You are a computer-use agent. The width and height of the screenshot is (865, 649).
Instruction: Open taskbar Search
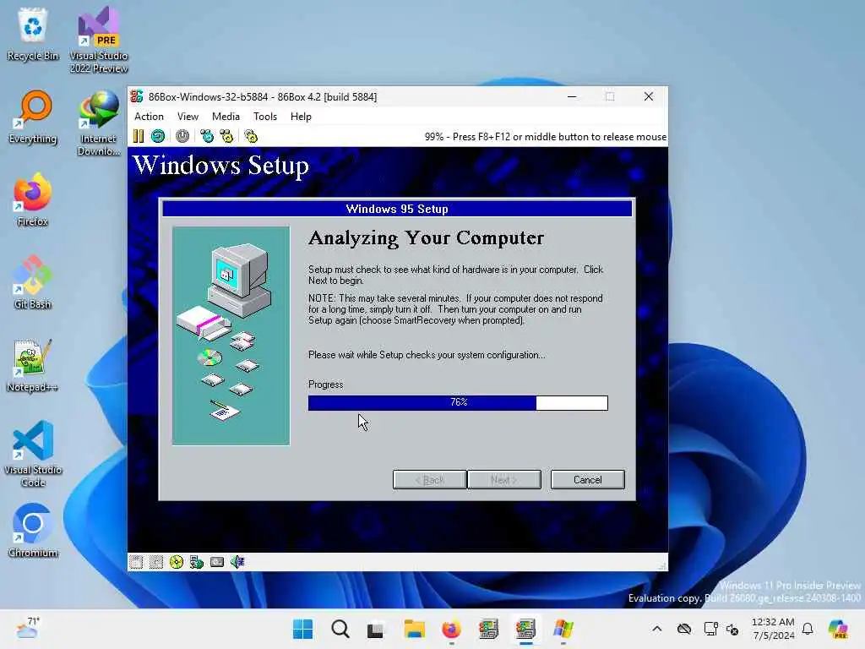pos(340,629)
